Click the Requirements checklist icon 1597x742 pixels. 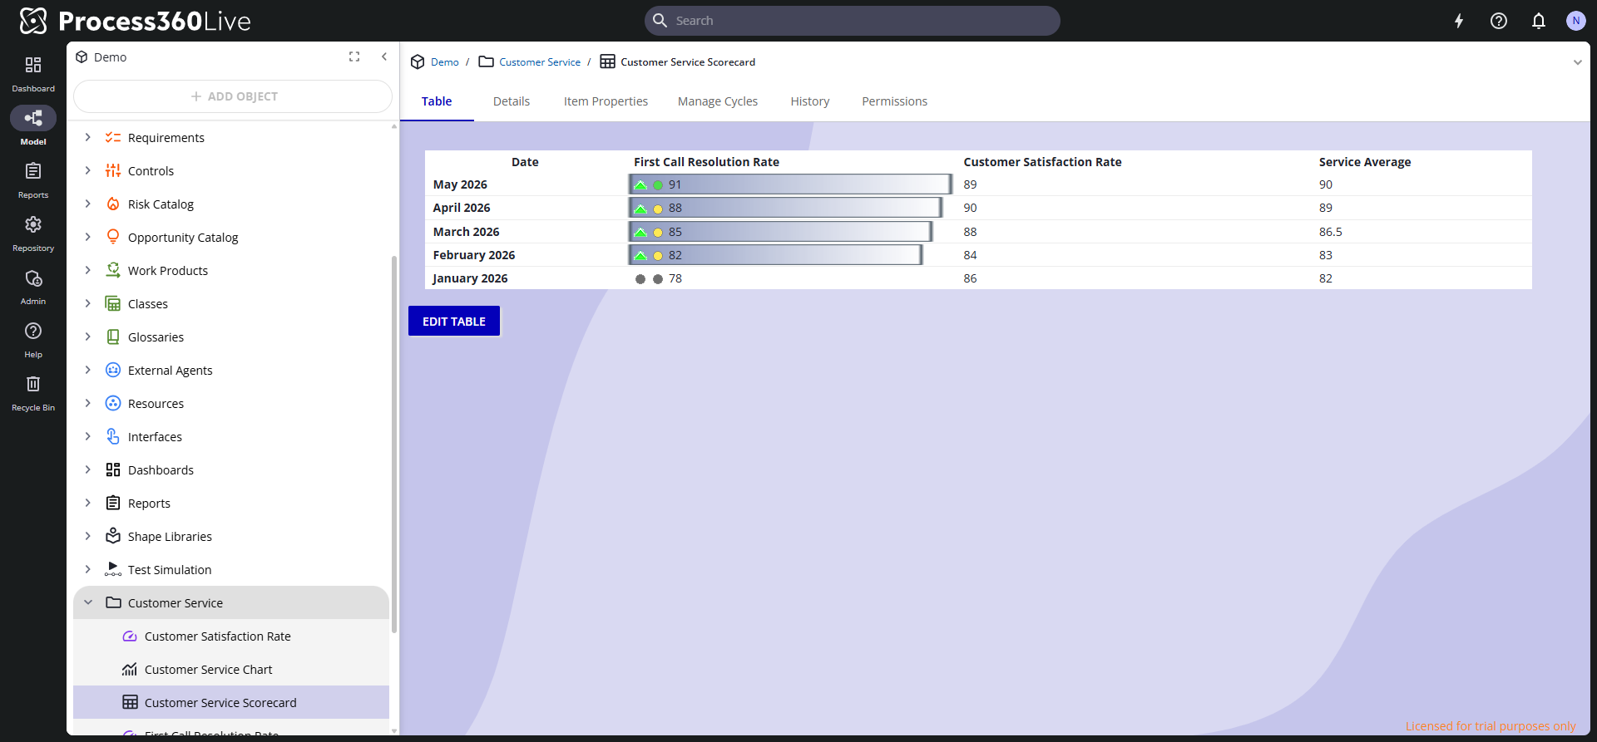point(113,137)
